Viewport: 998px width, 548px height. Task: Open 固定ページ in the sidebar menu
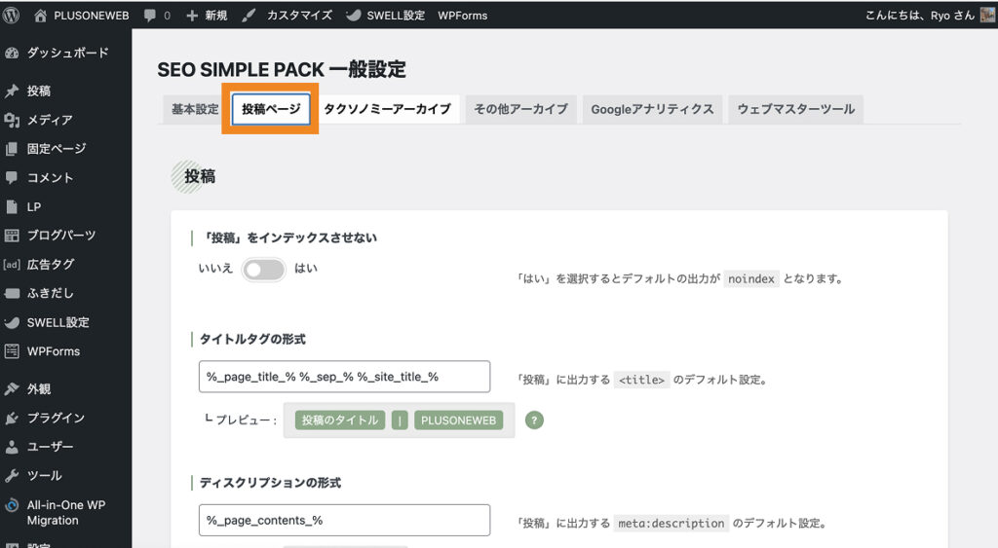click(57, 149)
